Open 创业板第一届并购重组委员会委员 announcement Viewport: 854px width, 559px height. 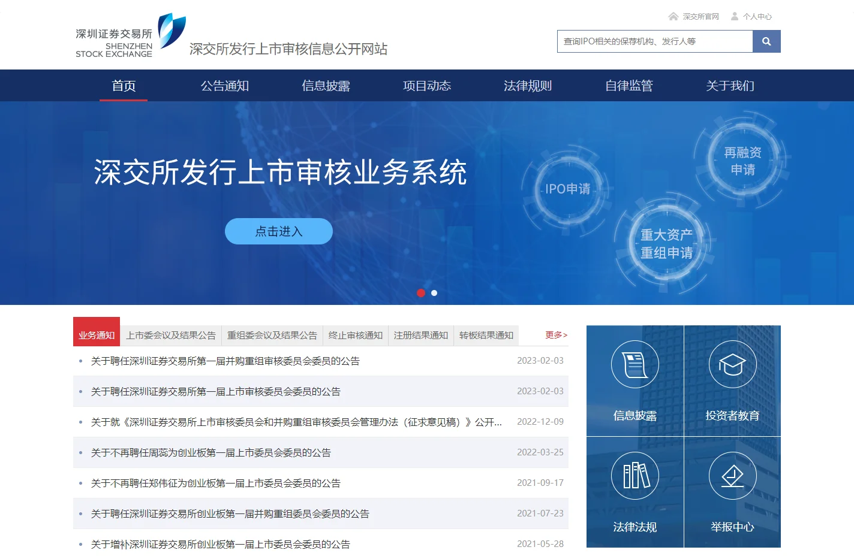230,514
